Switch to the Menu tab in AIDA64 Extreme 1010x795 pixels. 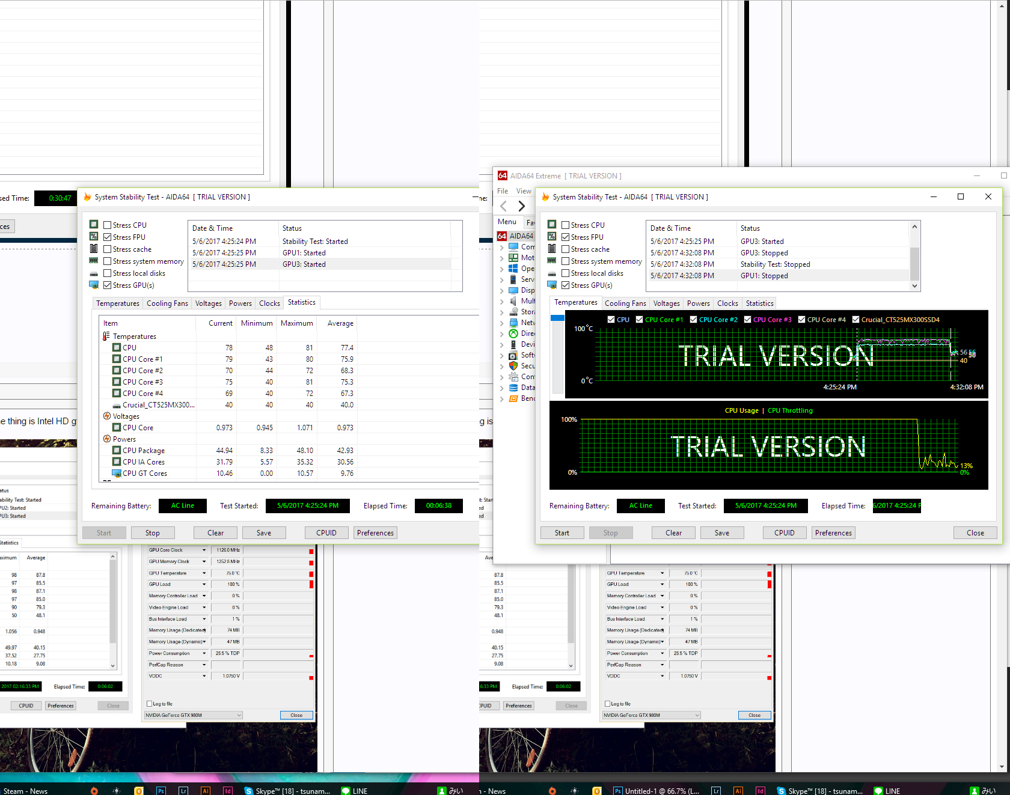(x=507, y=222)
